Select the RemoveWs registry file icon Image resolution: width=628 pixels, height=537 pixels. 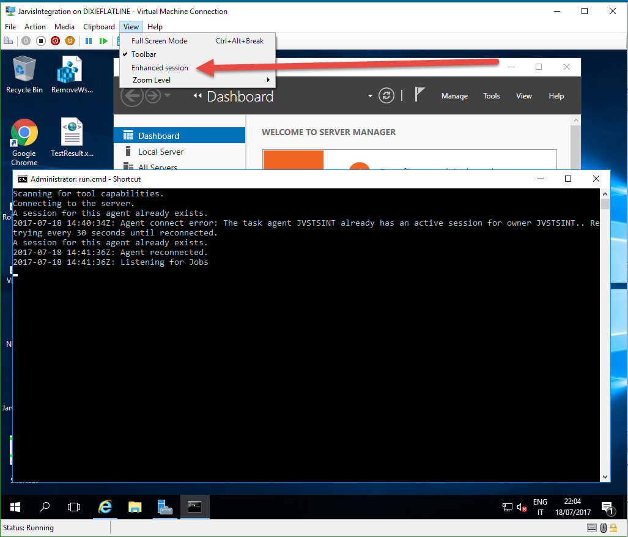[72, 75]
